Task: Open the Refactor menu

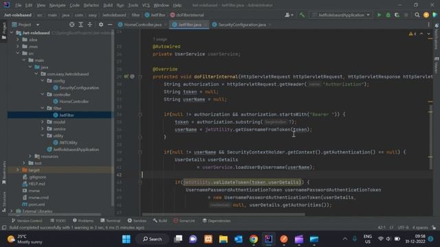Action: [x=91, y=5]
